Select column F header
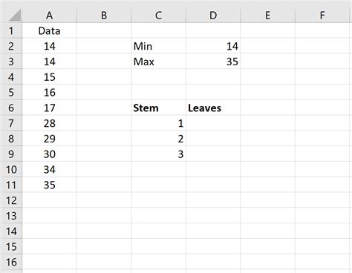Image resolution: width=352 pixels, height=273 pixels. (322, 16)
